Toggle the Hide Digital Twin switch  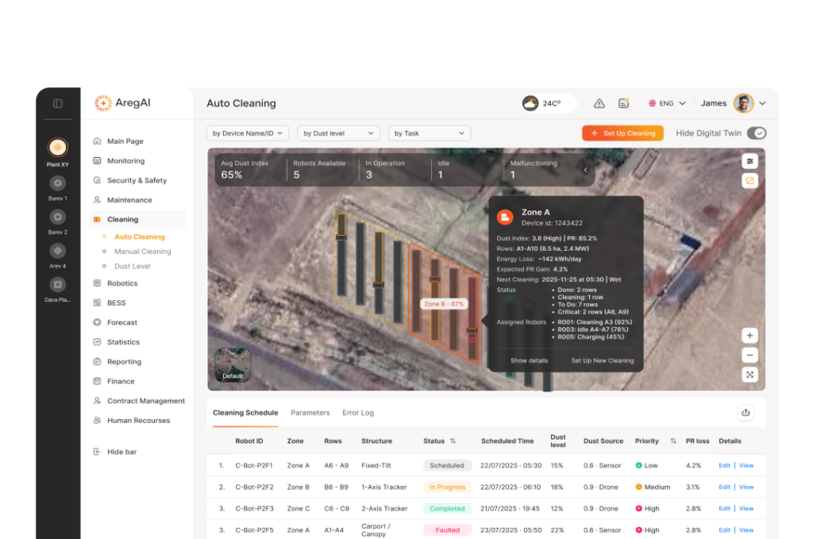click(x=757, y=133)
